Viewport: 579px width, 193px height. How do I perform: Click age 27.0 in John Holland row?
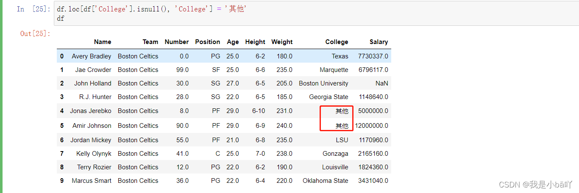pos(233,83)
